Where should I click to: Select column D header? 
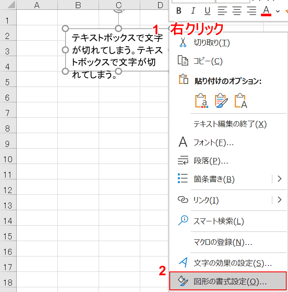point(154,5)
